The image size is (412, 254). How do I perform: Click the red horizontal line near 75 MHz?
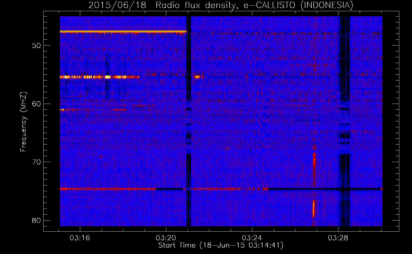click(108, 189)
